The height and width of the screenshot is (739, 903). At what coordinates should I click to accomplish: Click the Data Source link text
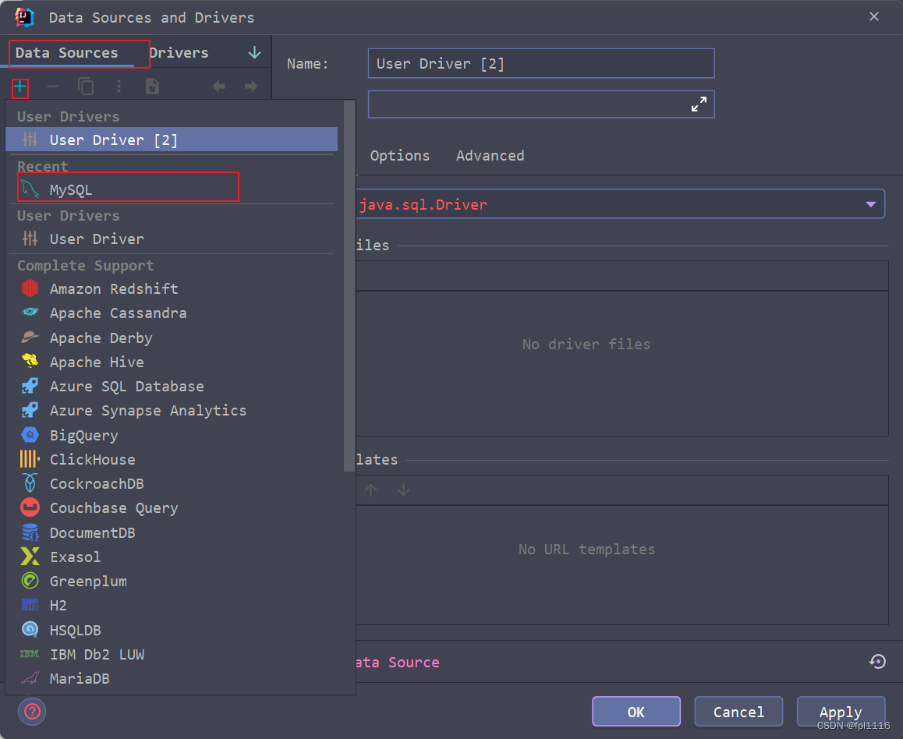pyautogui.click(x=398, y=663)
